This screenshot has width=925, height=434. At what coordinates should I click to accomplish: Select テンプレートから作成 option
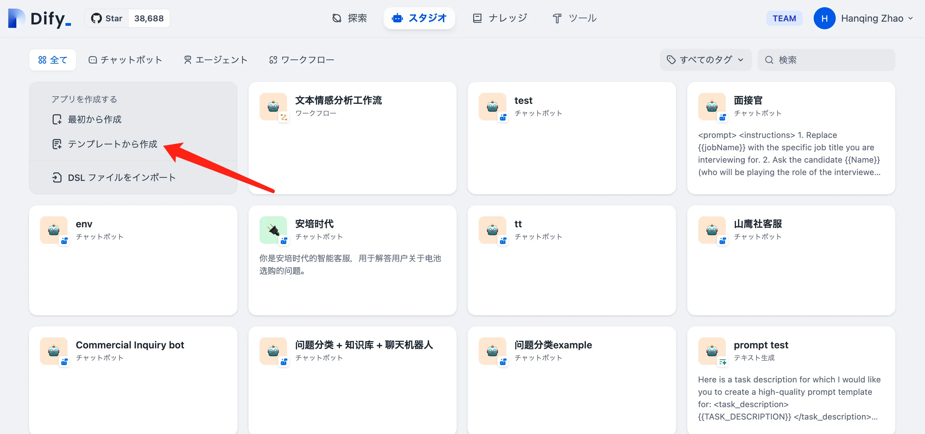[x=112, y=144]
